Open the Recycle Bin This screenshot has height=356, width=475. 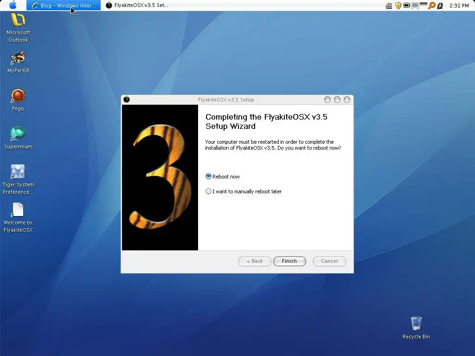416,328
